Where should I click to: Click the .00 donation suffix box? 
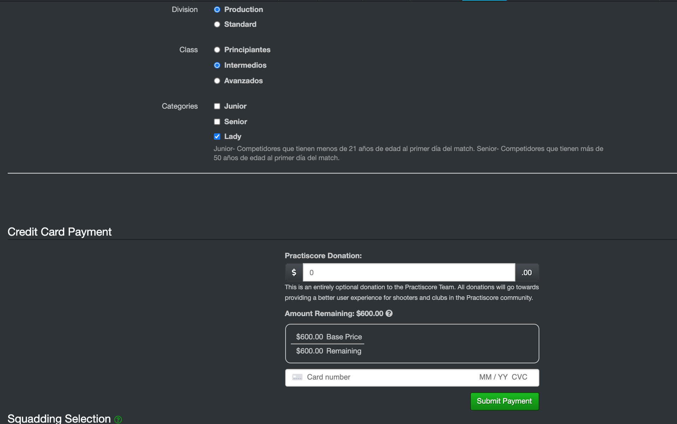tap(527, 272)
